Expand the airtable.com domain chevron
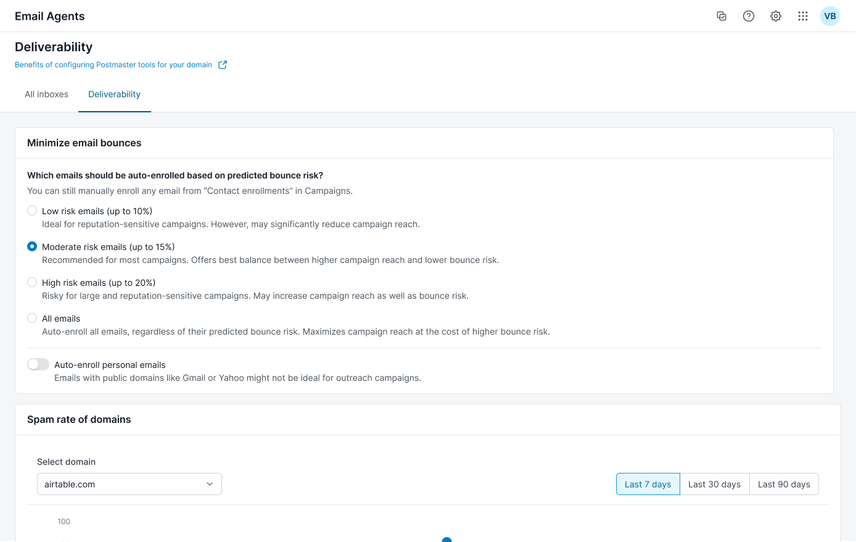This screenshot has width=856, height=542. [210, 484]
